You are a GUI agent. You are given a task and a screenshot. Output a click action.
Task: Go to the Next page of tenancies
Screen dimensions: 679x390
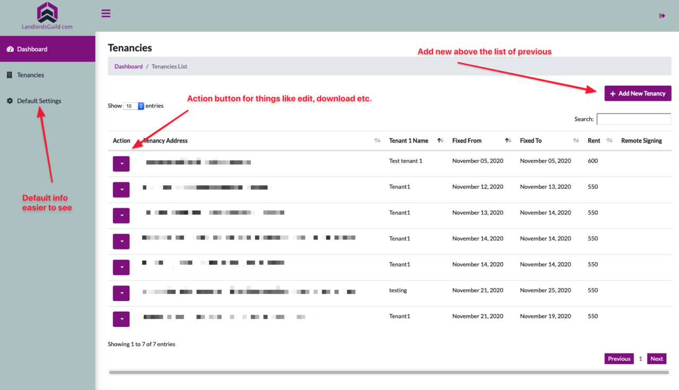(656, 358)
